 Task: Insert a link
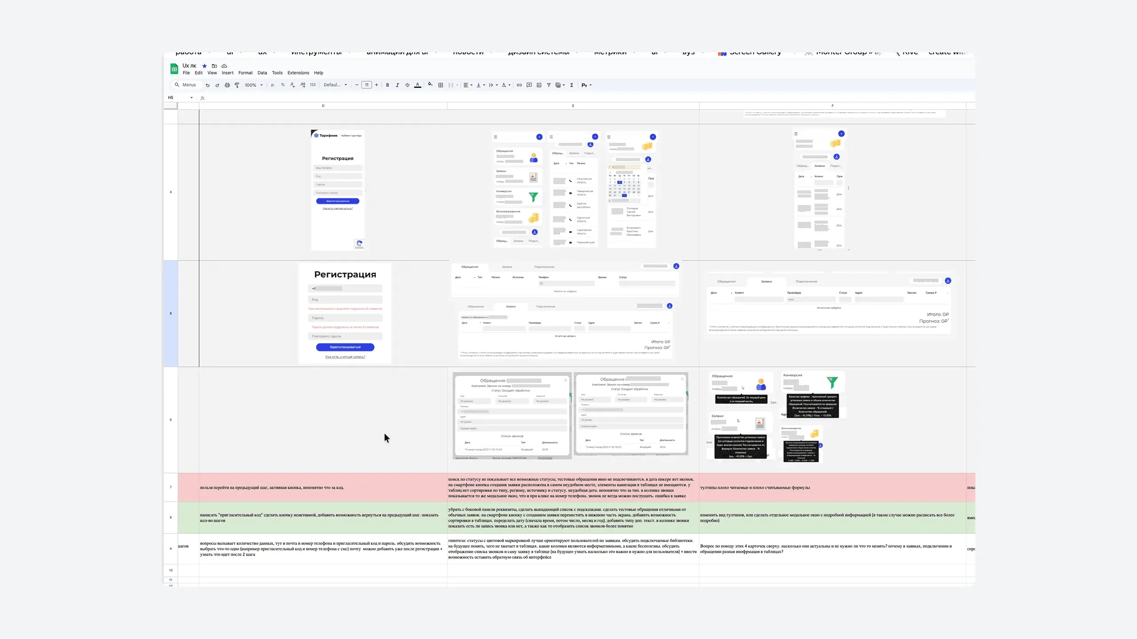pos(519,85)
